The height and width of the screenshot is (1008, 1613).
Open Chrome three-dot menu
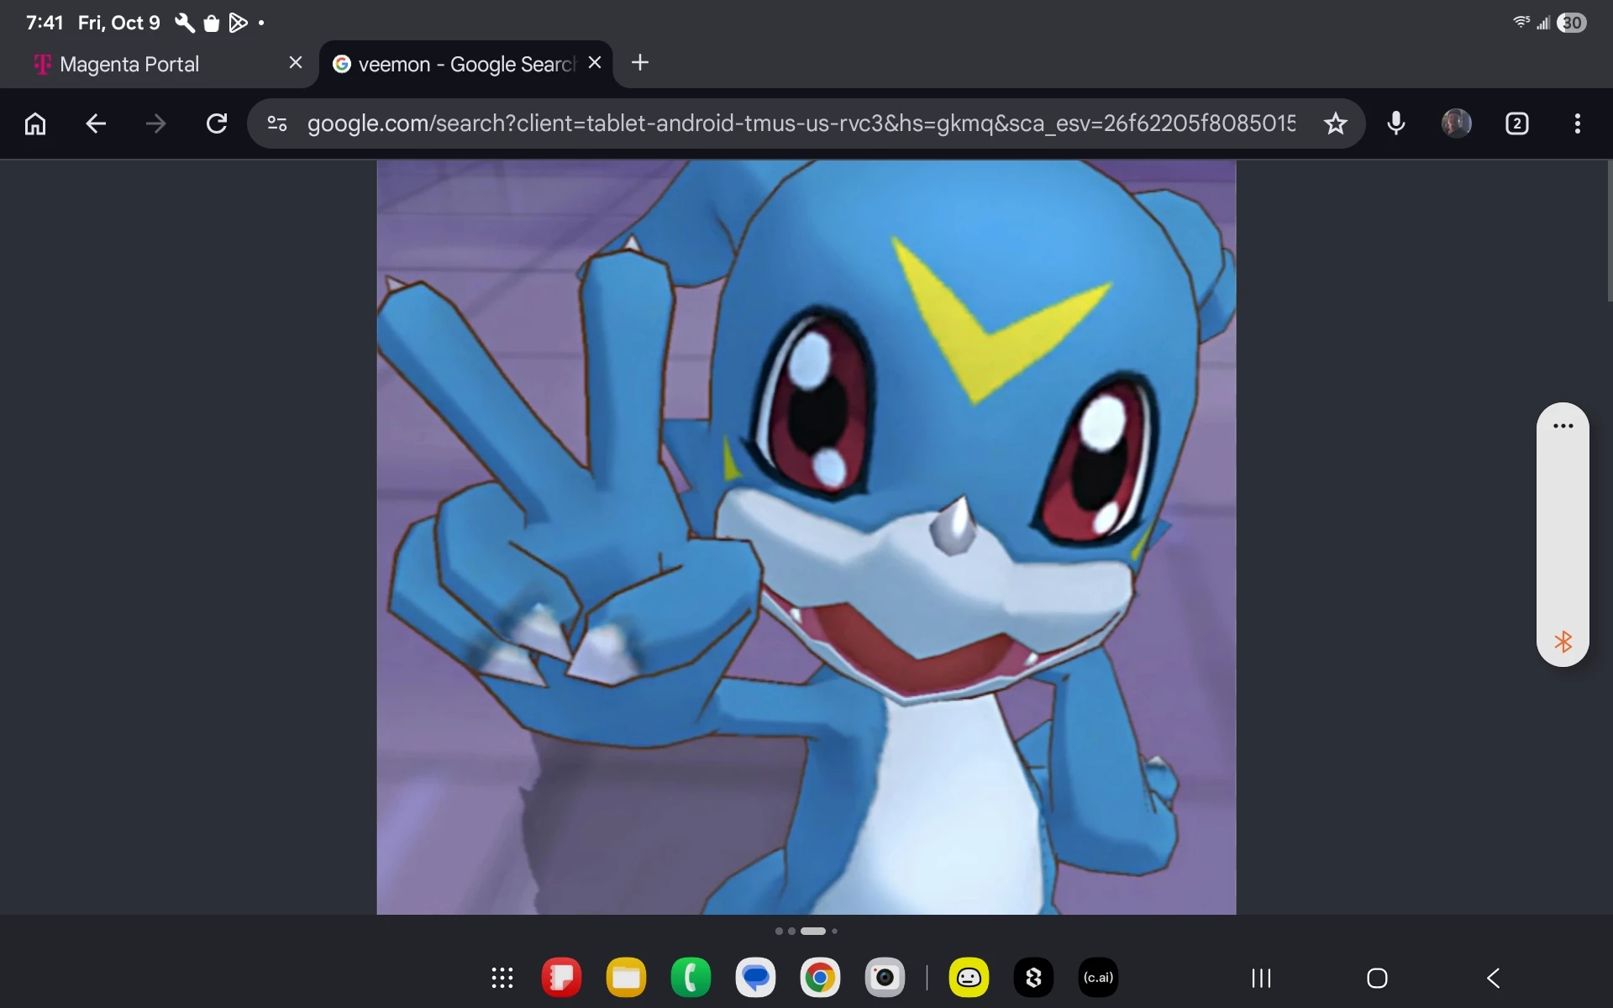pos(1578,124)
